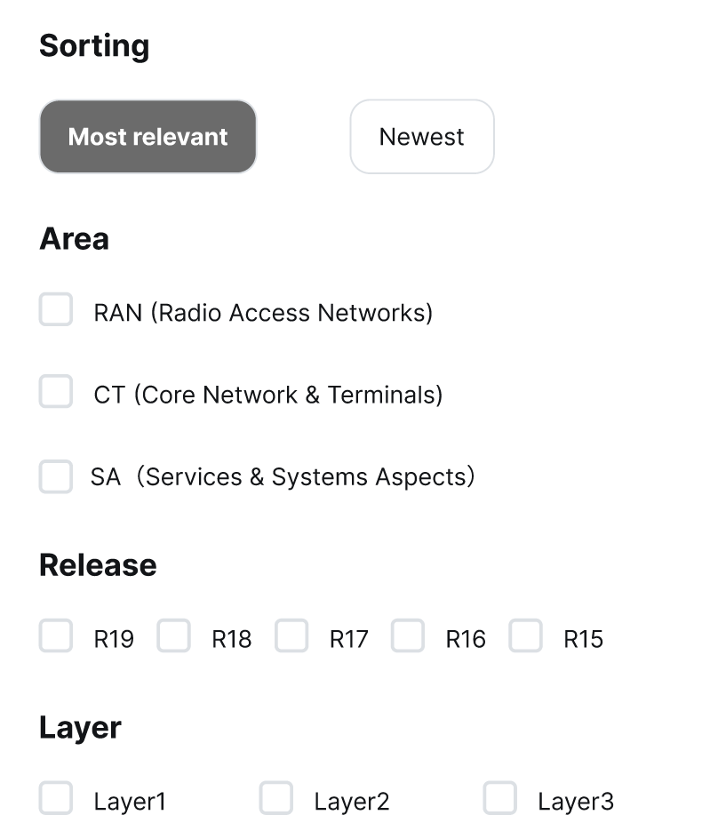
Task: Toggle the R16 release checkbox box
Action: (x=408, y=636)
